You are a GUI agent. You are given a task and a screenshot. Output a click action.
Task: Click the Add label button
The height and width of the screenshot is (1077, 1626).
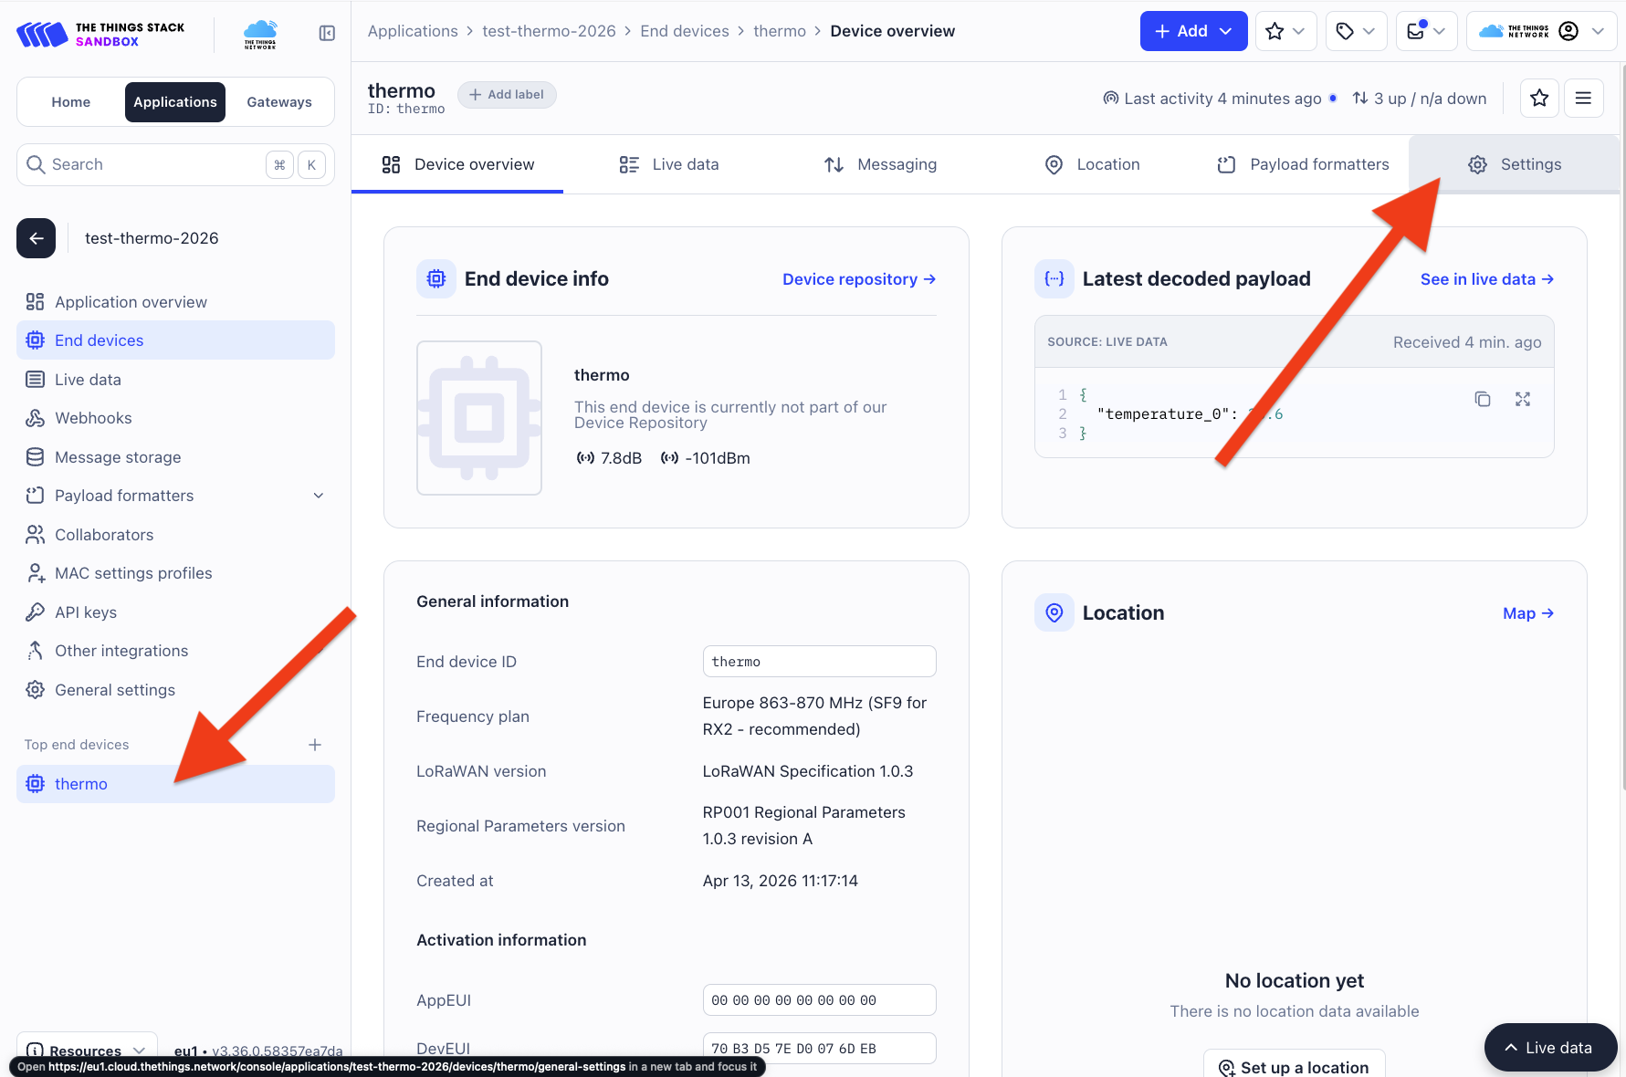[x=507, y=95]
